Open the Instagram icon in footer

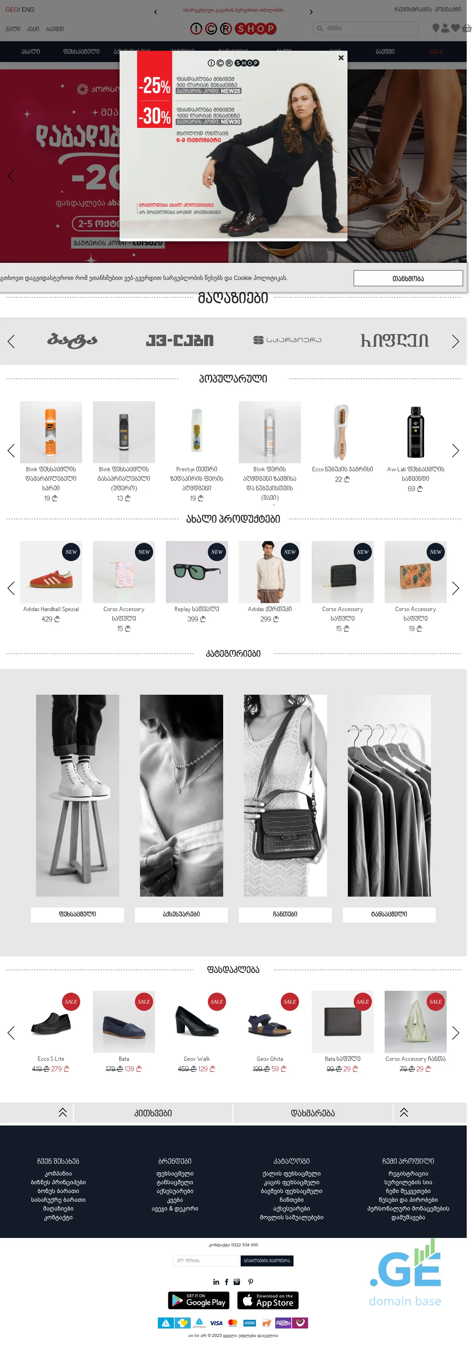point(237,1282)
